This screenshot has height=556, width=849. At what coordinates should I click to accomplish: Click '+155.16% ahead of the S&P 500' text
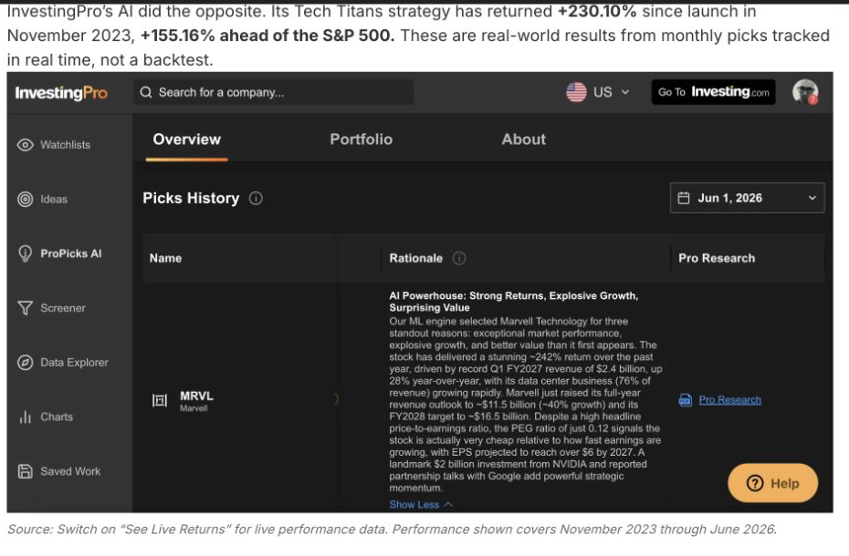(267, 36)
